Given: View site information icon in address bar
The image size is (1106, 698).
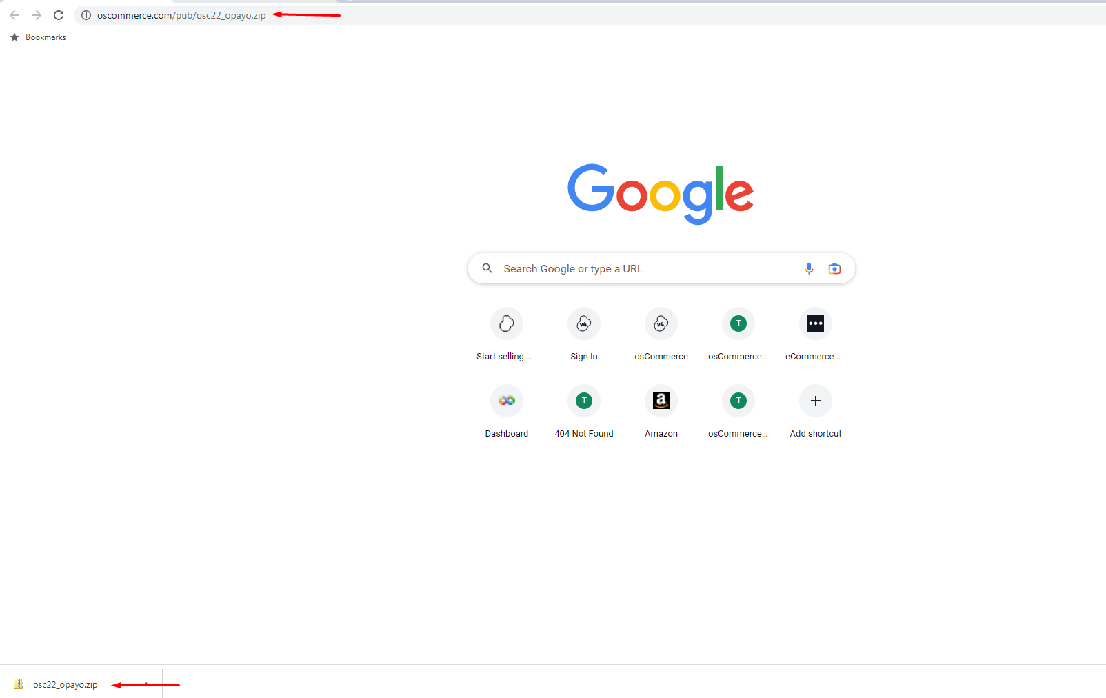Looking at the screenshot, I should [x=86, y=15].
